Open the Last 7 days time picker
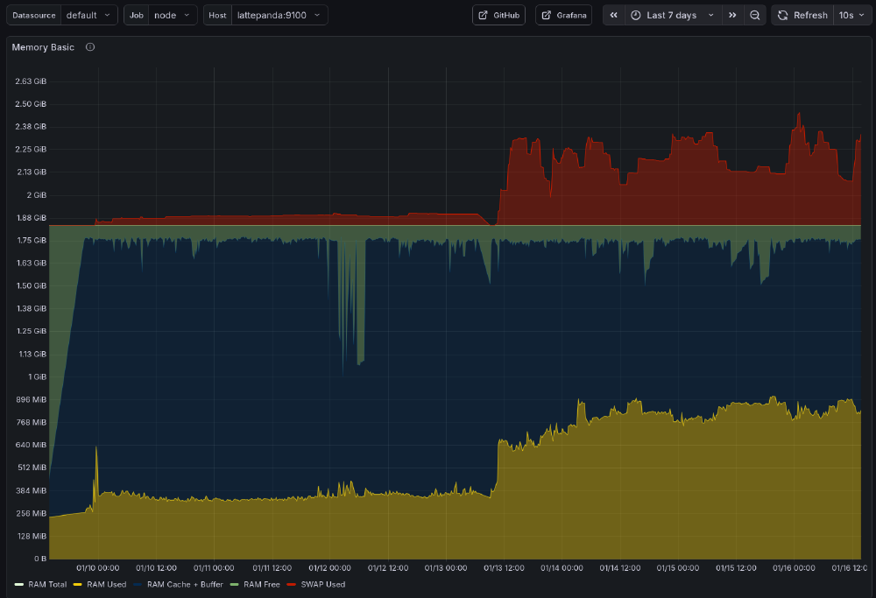This screenshot has width=876, height=598. [x=672, y=15]
